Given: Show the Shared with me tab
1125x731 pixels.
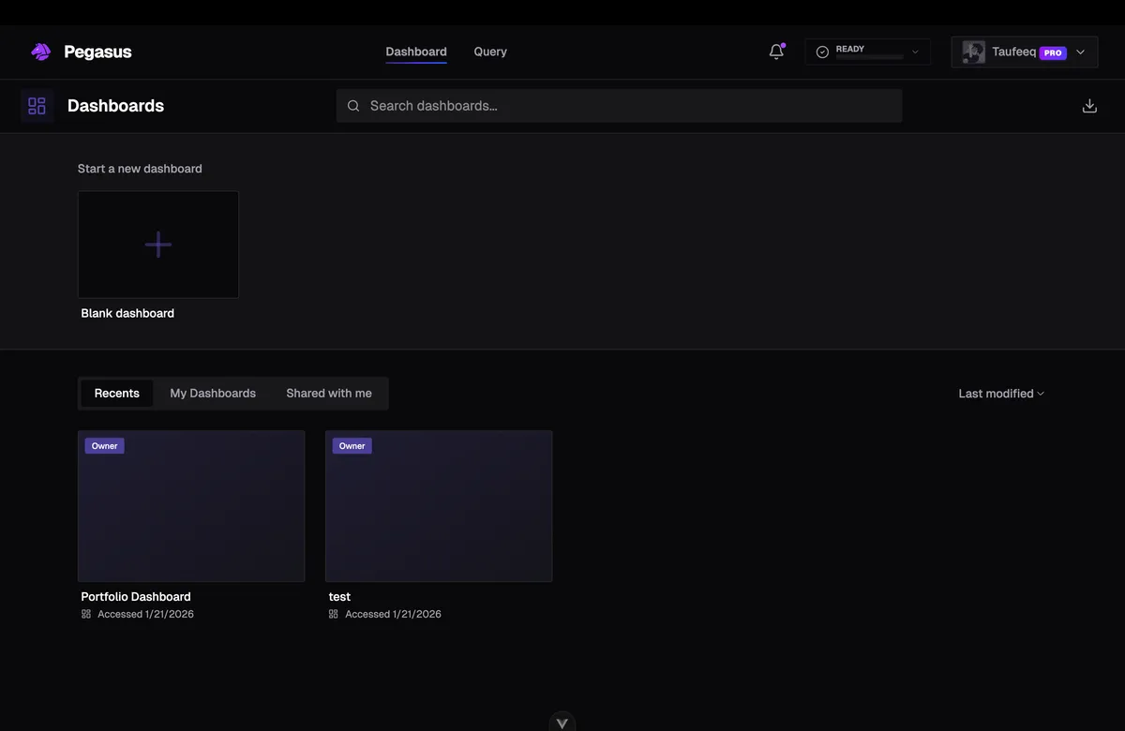Looking at the screenshot, I should [x=329, y=394].
